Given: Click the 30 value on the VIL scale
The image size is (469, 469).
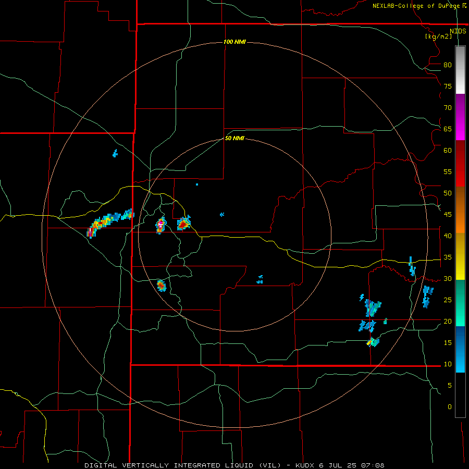Looking at the screenshot, I should click(448, 279).
